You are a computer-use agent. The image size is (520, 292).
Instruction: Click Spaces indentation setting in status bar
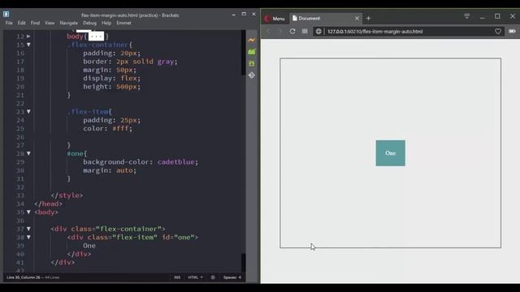tap(232, 277)
